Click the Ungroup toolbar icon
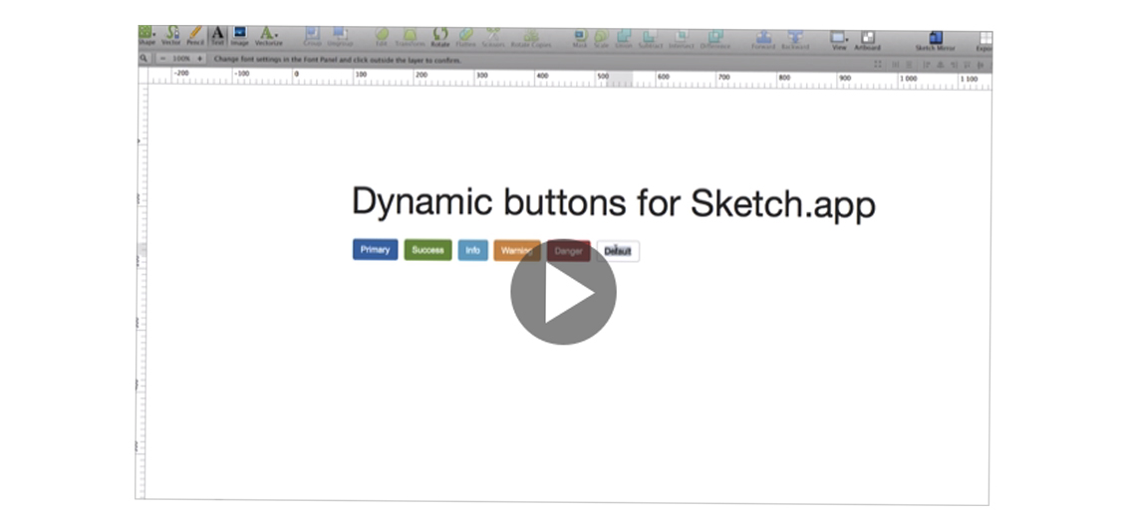The image size is (1127, 531). [x=340, y=36]
